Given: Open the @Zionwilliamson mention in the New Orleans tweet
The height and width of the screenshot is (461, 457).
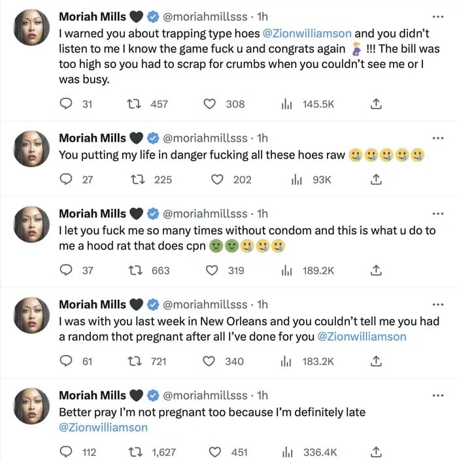Looking at the screenshot, I should (362, 337).
